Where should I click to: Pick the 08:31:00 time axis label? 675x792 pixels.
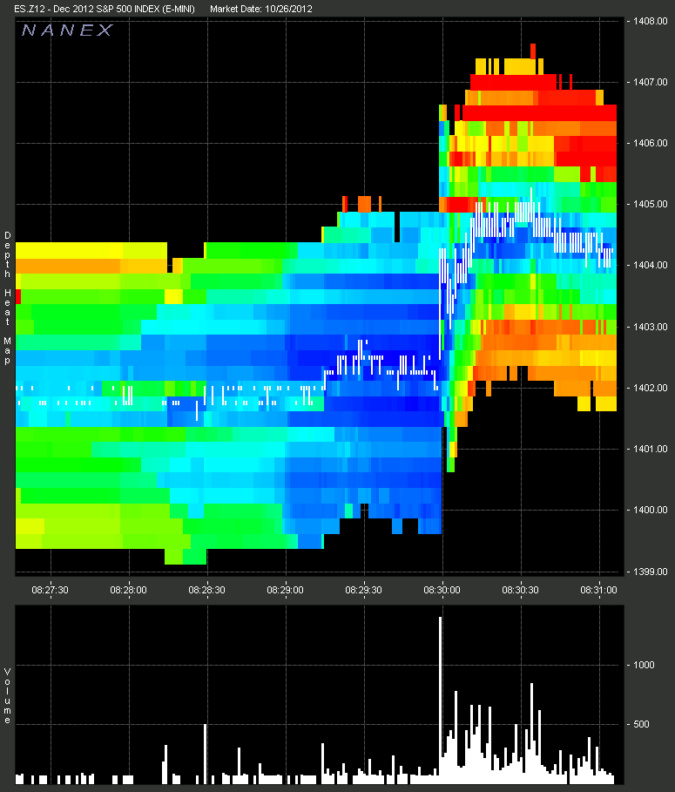coord(601,589)
